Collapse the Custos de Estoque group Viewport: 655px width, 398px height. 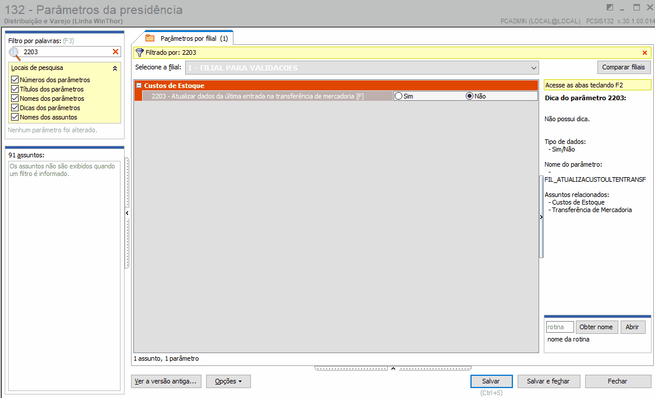139,85
